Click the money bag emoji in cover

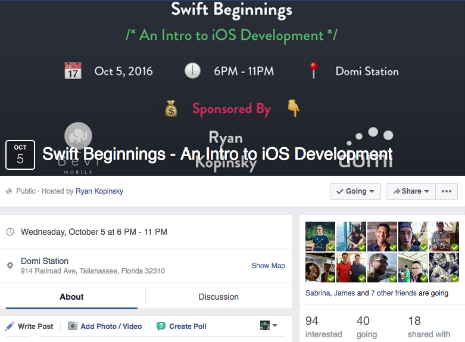click(171, 108)
